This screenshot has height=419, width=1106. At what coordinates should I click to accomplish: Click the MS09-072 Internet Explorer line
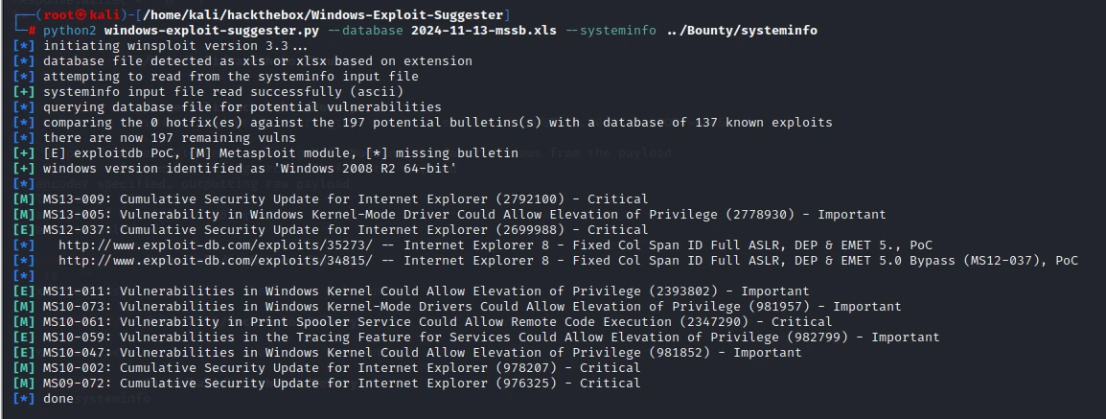pyautogui.click(x=341, y=383)
